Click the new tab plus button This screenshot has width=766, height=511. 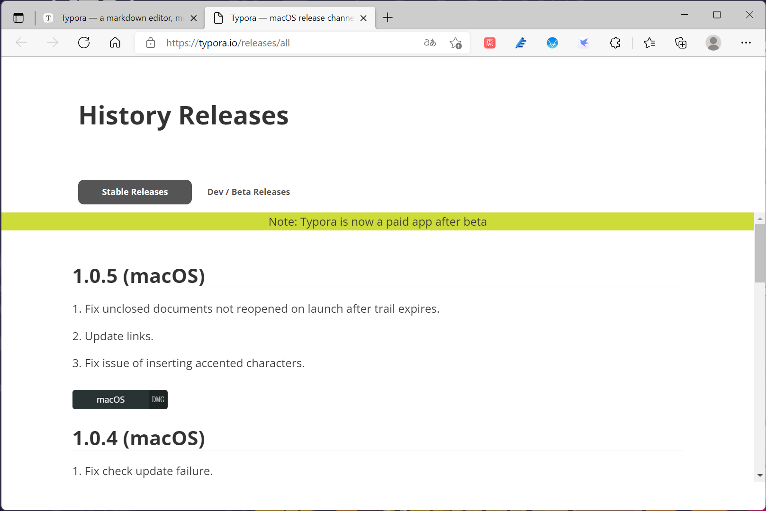(x=388, y=18)
